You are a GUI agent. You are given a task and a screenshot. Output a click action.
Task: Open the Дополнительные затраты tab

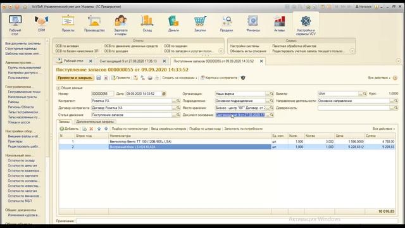click(95, 122)
